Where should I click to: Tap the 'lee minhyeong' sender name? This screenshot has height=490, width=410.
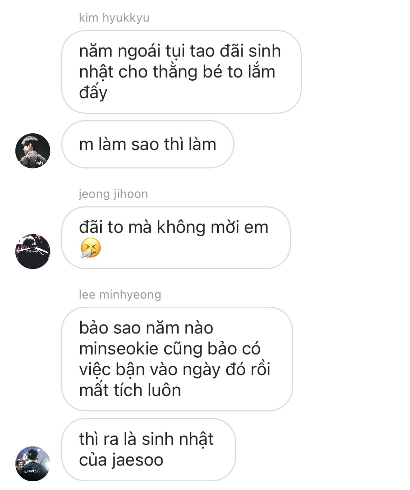[120, 294]
